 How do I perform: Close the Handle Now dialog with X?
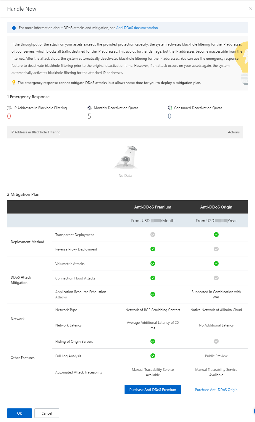(x=251, y=9)
